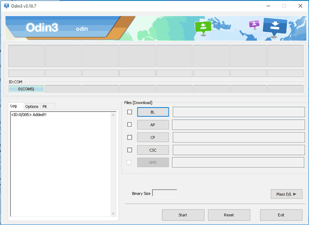Click the BL file path field
Screen dimensions: 309x225
(239, 112)
